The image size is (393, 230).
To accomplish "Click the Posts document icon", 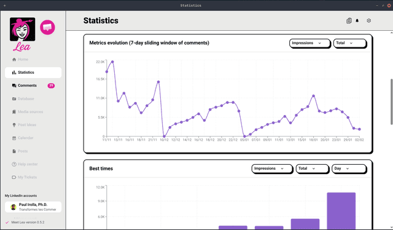I will (x=14, y=151).
